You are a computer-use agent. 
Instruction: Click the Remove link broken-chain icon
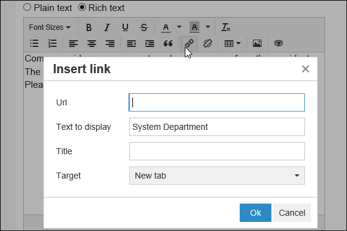[x=207, y=43]
